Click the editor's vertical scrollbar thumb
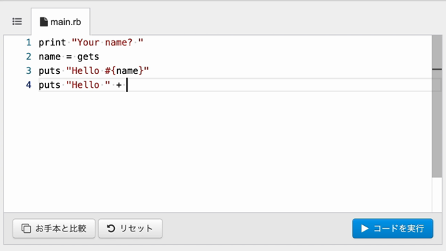The width and height of the screenshot is (446, 251). (437, 106)
